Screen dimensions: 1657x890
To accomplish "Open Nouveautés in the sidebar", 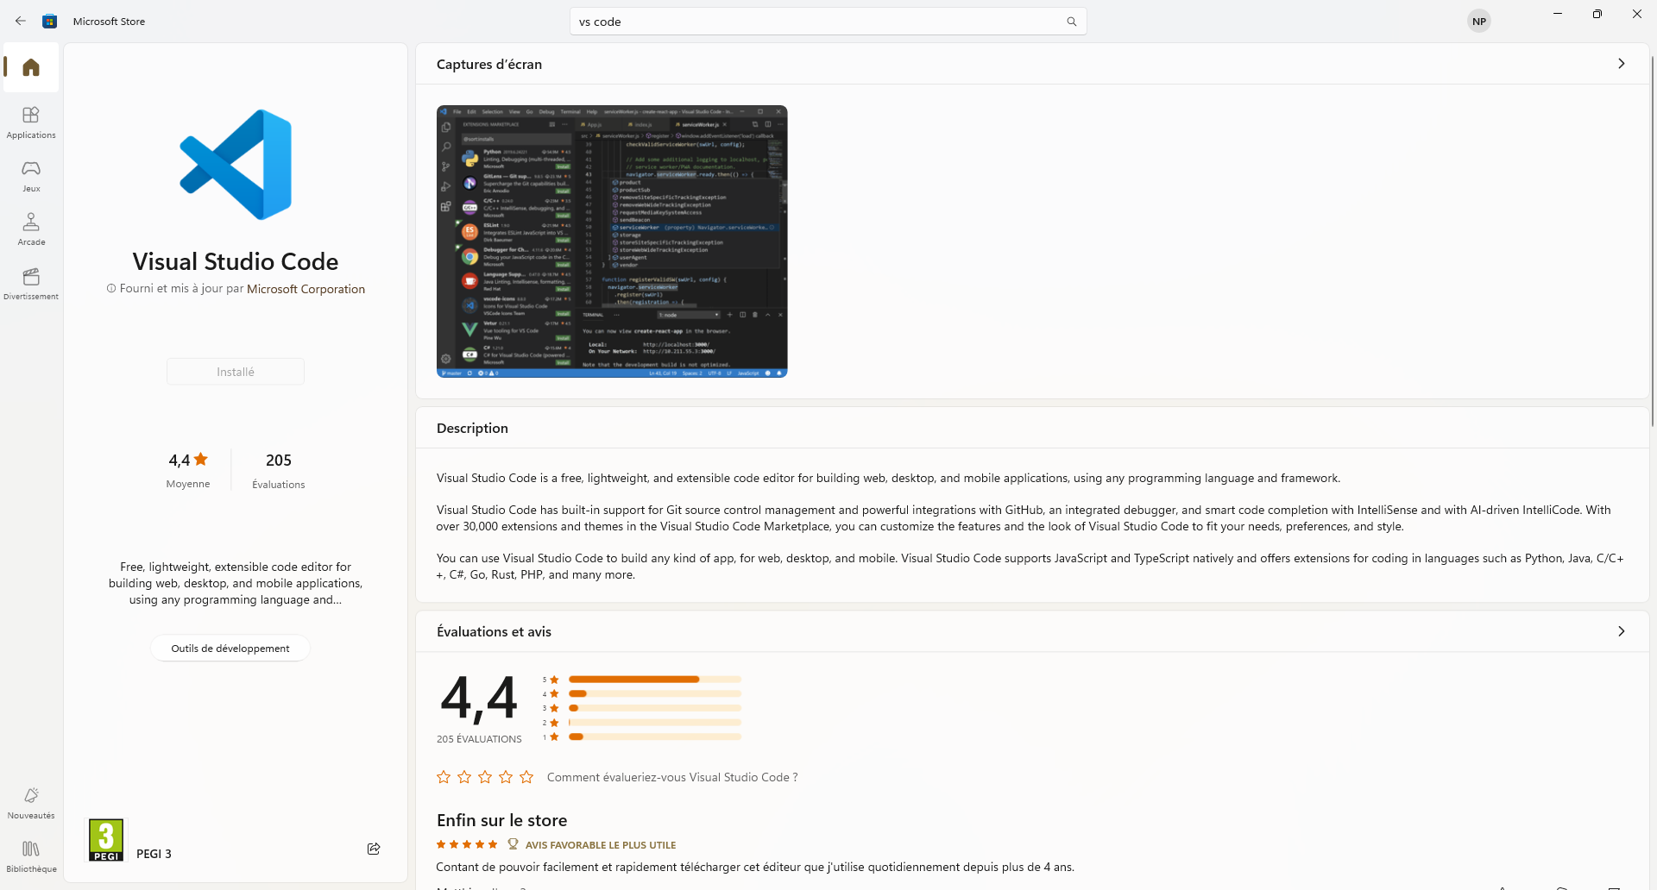I will 31,802.
